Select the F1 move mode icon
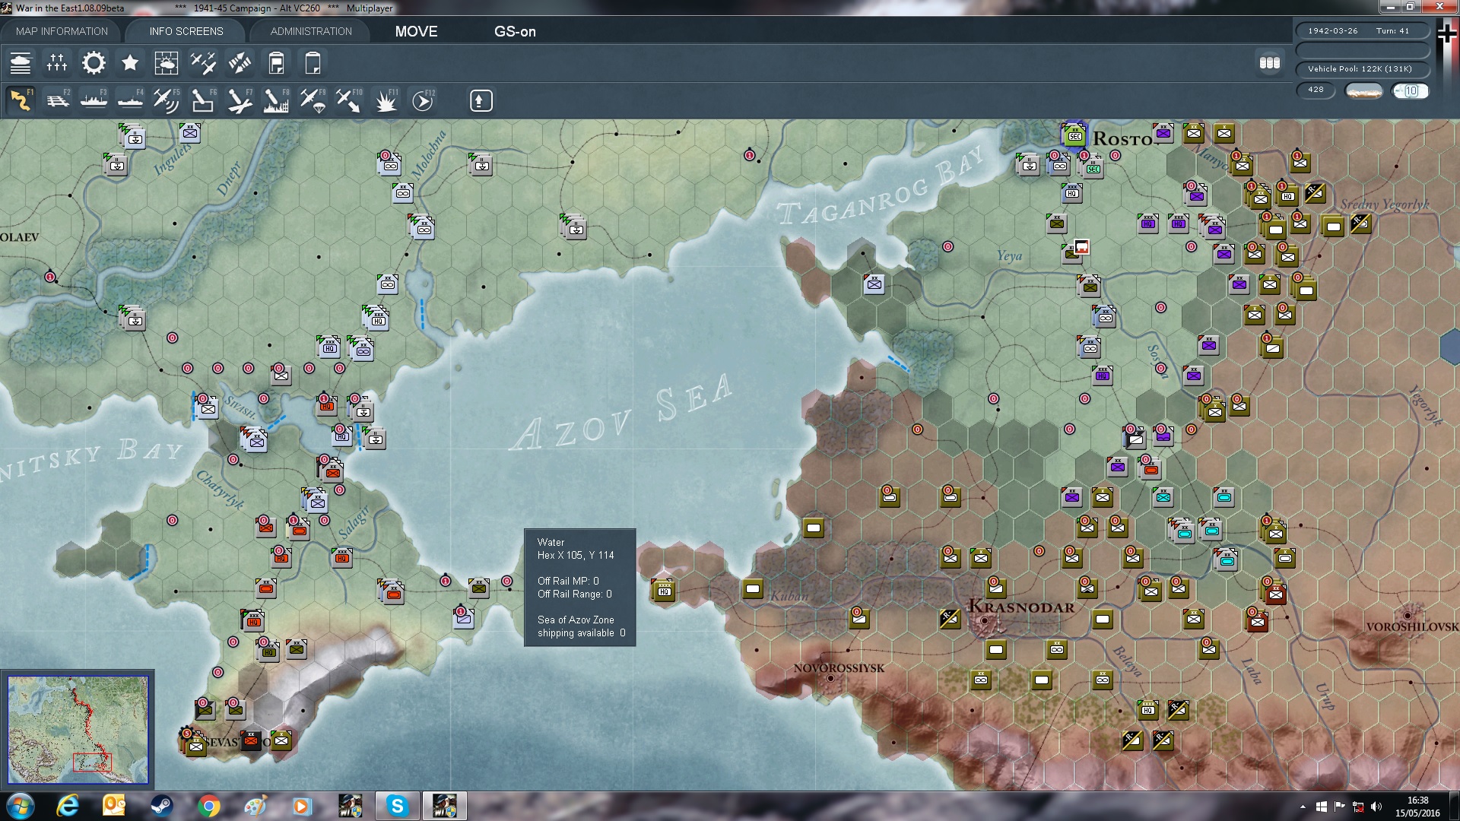 coord(21,100)
